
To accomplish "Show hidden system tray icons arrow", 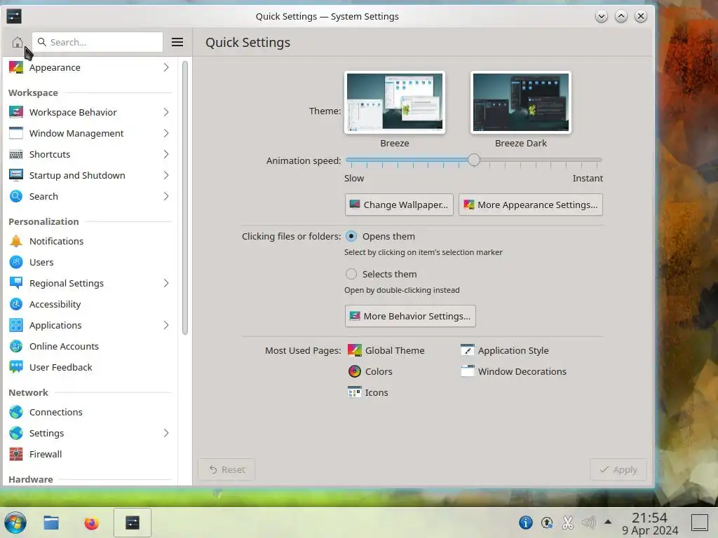I will click(608, 521).
